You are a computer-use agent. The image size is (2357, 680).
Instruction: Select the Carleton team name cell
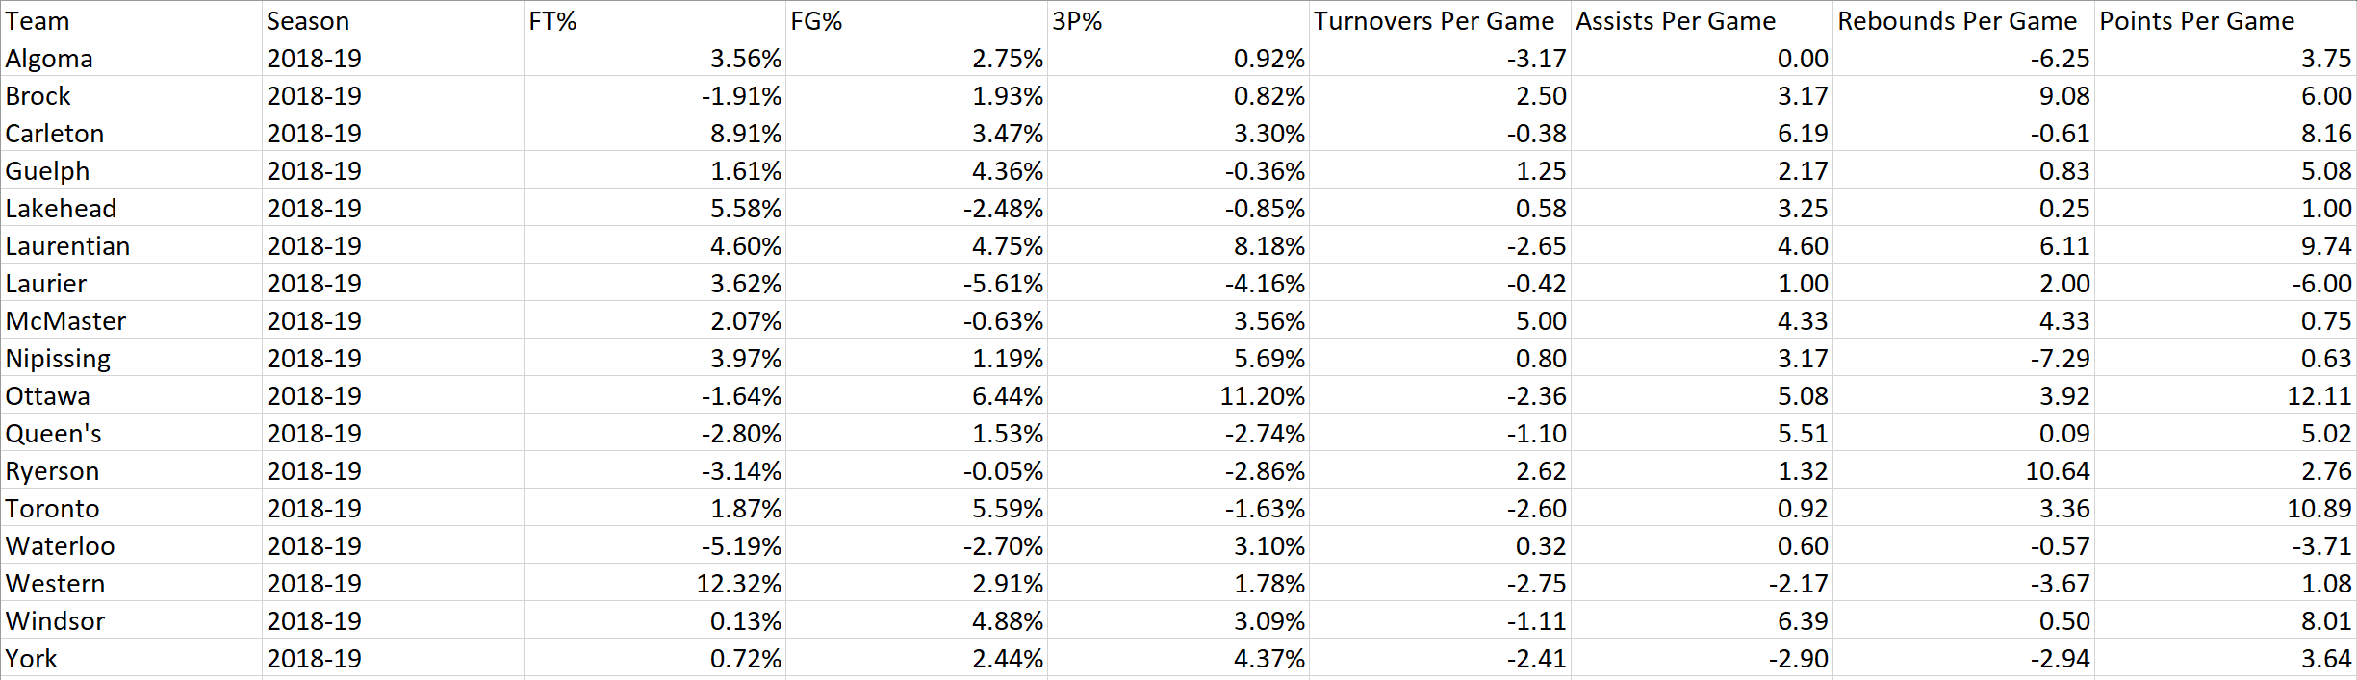point(55,134)
